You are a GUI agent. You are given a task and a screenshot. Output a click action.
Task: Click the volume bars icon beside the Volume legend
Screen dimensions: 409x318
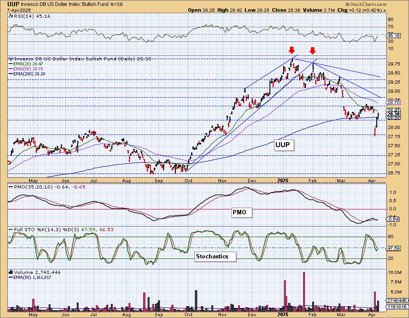point(10,272)
